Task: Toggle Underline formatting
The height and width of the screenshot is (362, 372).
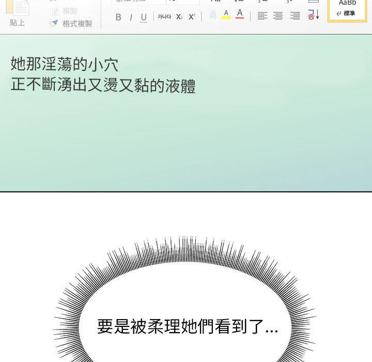Action: pyautogui.click(x=144, y=17)
